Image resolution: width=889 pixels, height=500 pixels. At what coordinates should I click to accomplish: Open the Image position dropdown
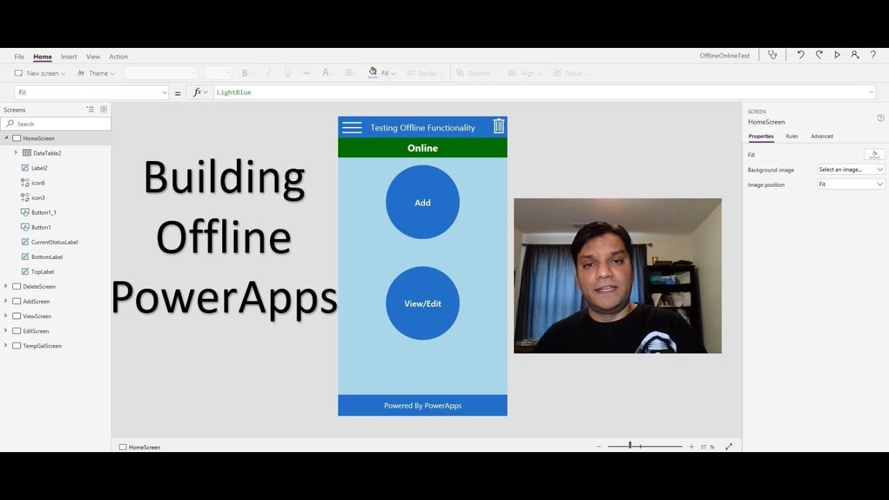851,184
